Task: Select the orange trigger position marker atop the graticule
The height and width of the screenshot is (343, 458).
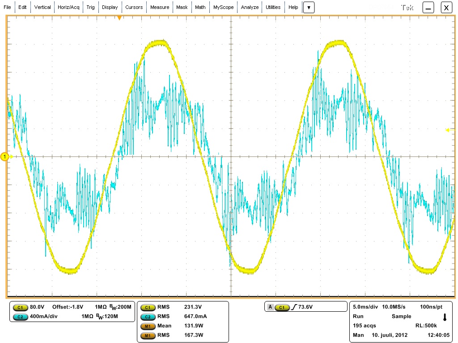Action: click(x=119, y=18)
